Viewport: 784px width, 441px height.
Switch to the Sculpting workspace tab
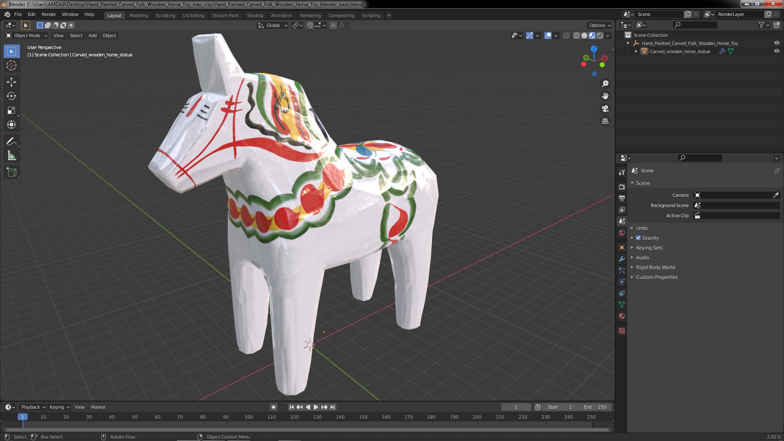coord(165,16)
